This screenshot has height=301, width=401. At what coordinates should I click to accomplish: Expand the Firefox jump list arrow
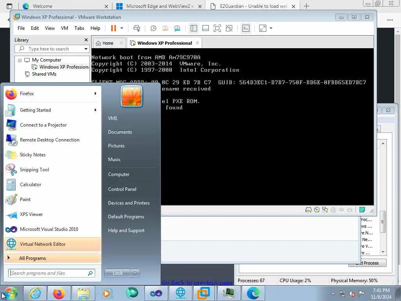(x=96, y=94)
